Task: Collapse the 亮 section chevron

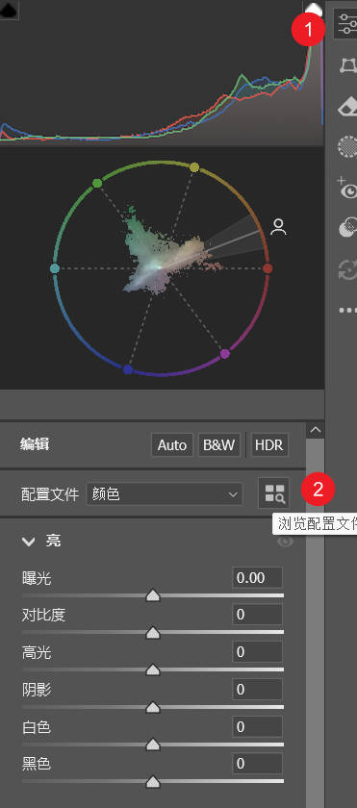Action: (x=28, y=541)
